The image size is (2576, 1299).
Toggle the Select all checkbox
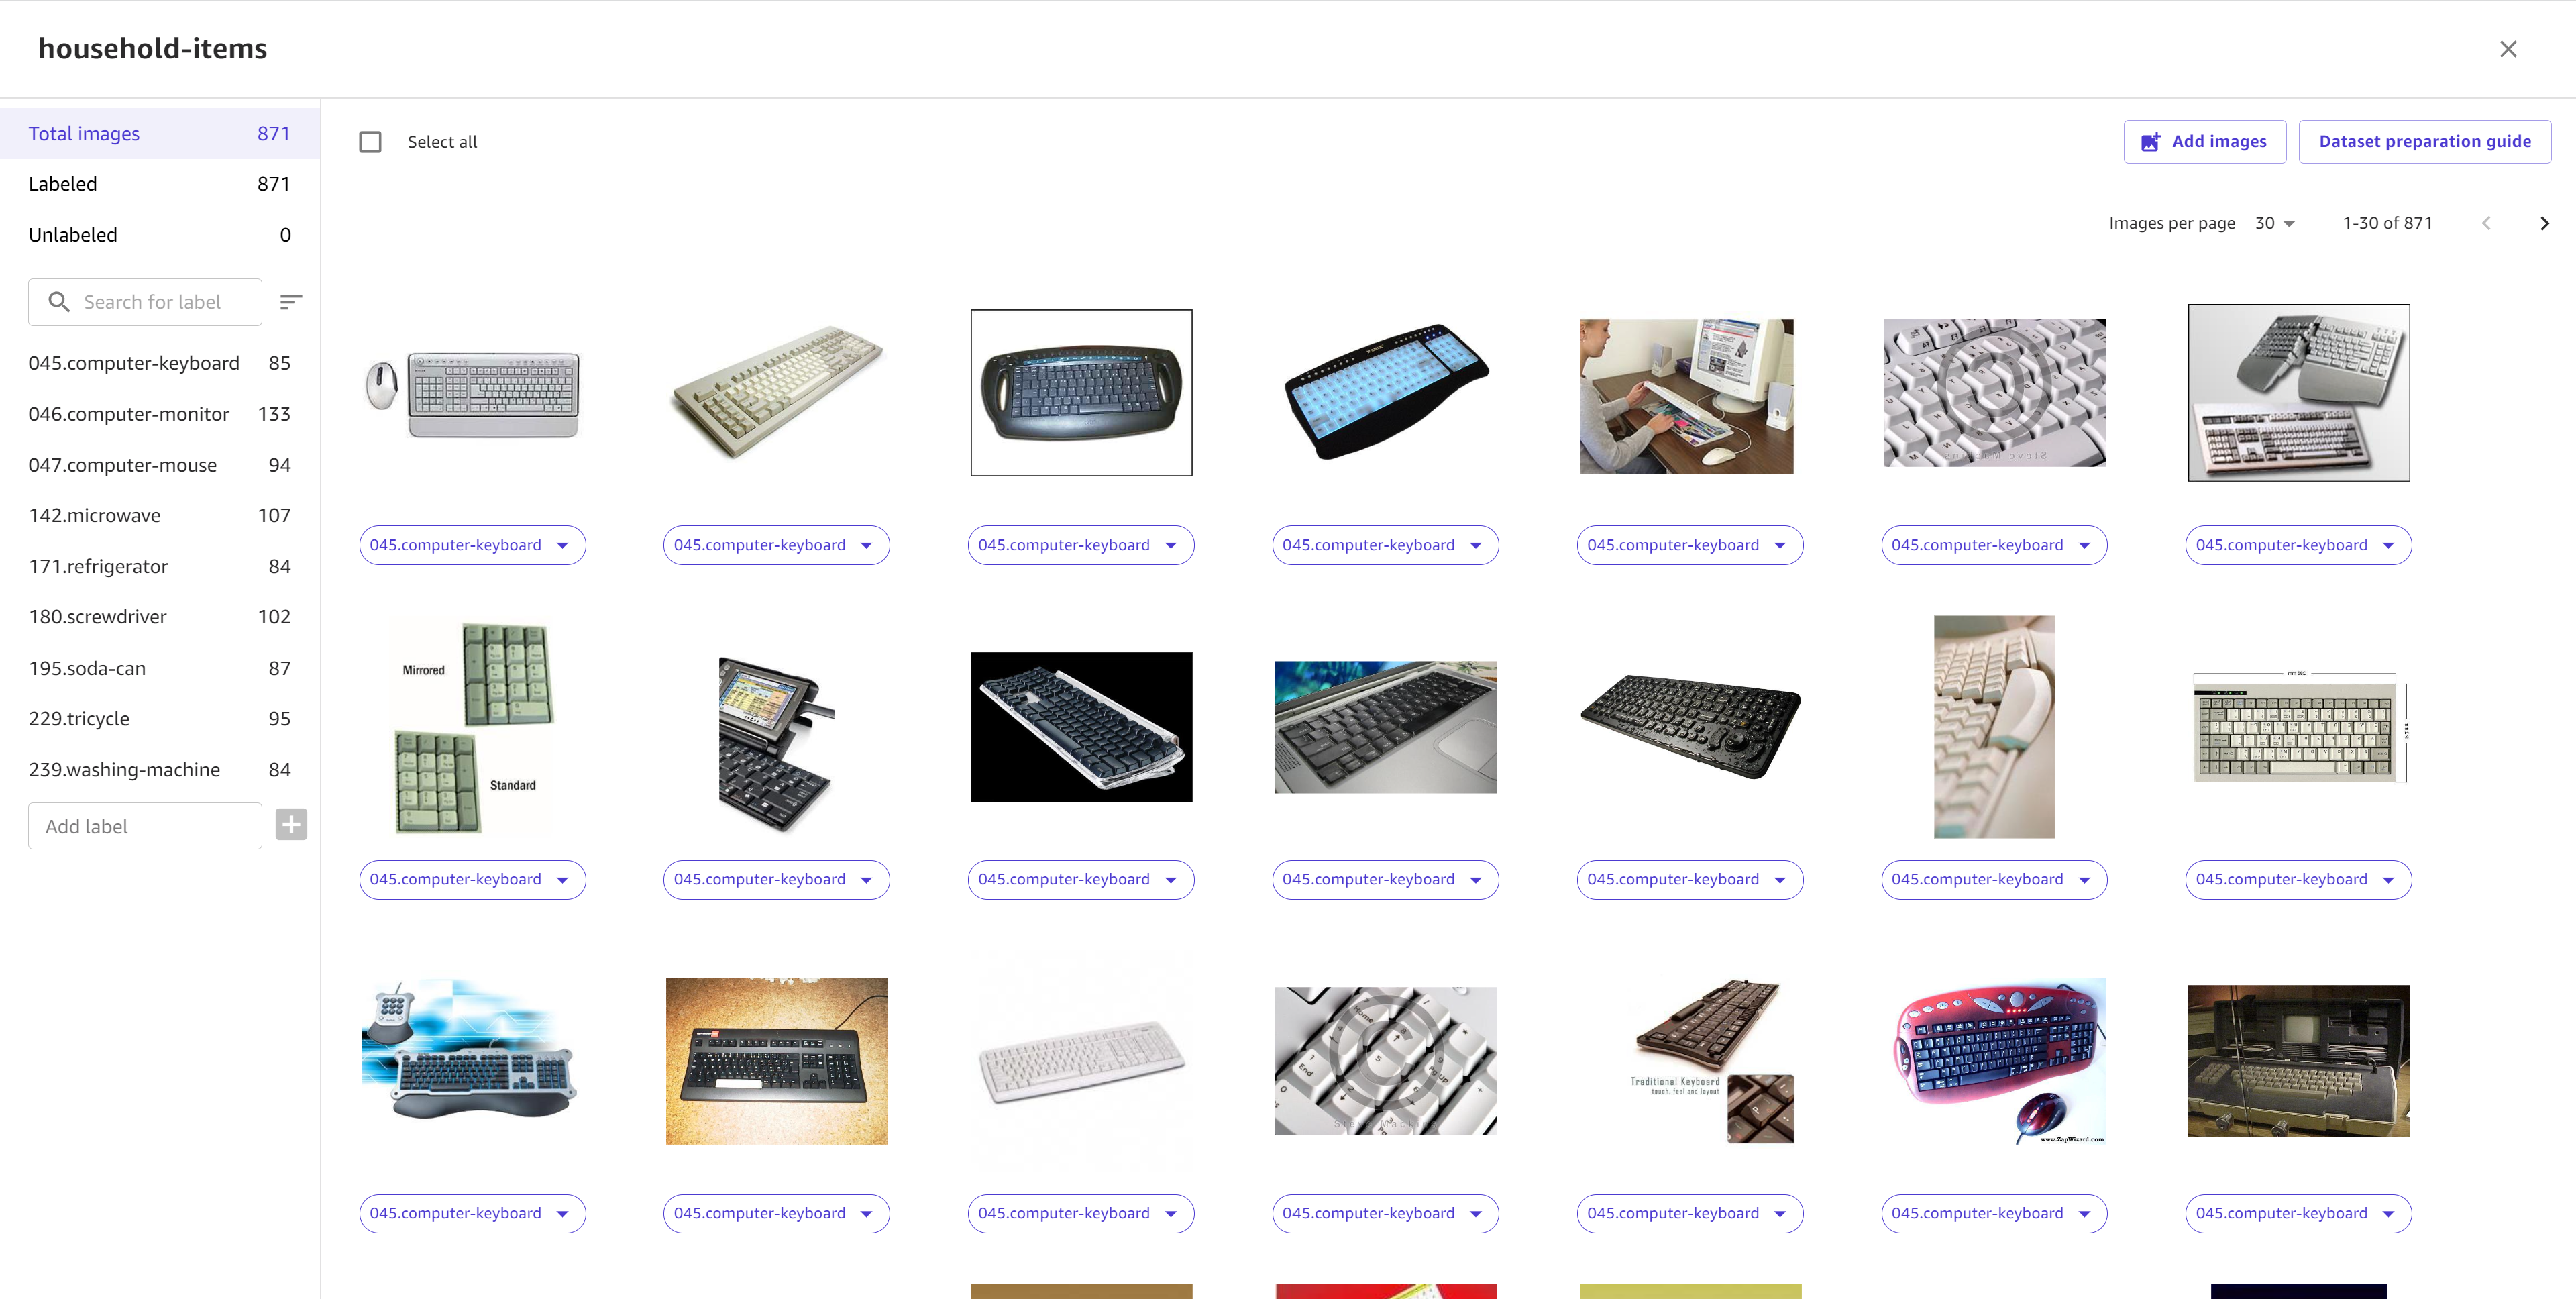click(371, 141)
